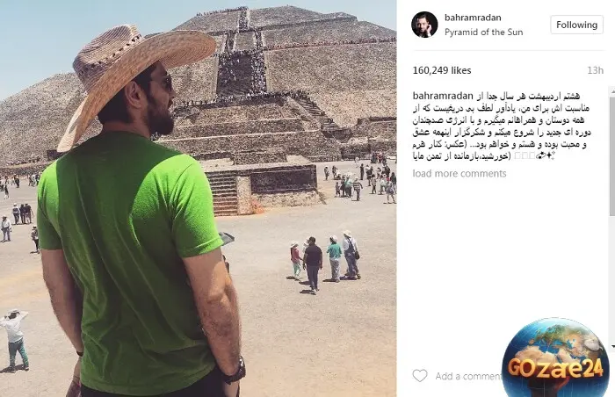Screen dimensions: 615x397
Task: Open bahramradan username beginning the caption
Action: [443, 96]
